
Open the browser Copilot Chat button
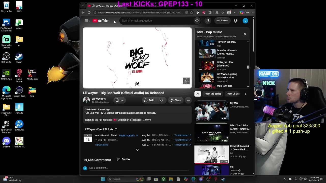(x=244, y=12)
